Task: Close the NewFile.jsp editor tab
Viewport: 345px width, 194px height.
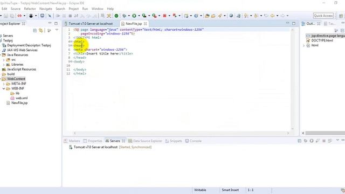Action: click(x=145, y=24)
